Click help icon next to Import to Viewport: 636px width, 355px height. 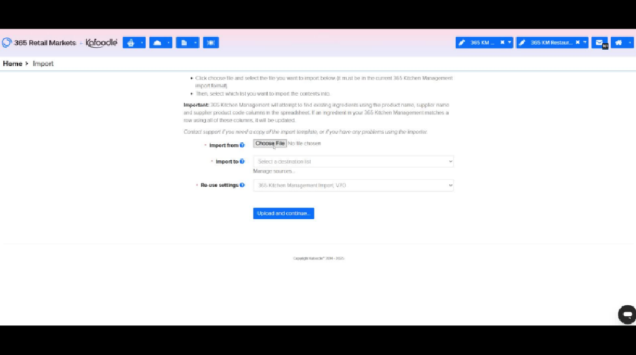pos(242,162)
